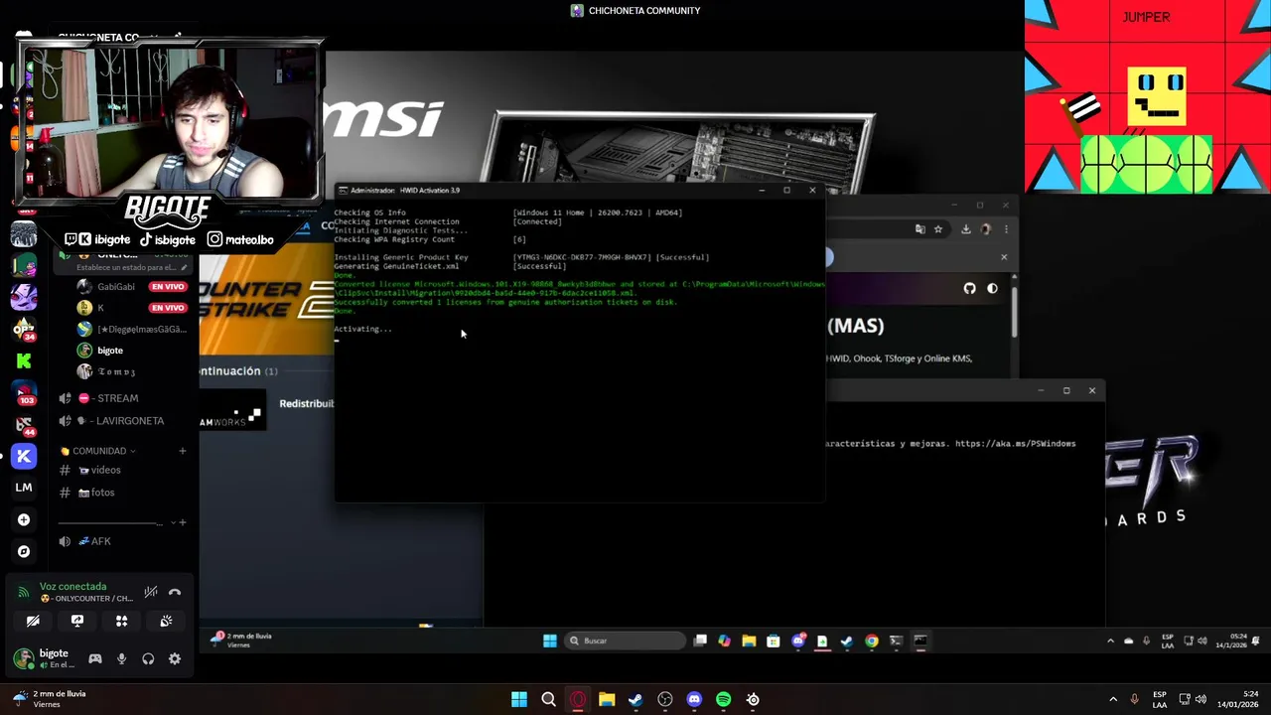
Task: Join the STREAM voice channel
Action: coord(99,398)
